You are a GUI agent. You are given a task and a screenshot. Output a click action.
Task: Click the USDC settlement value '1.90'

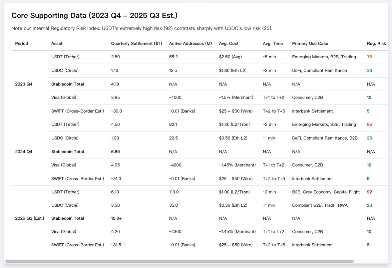(115, 138)
